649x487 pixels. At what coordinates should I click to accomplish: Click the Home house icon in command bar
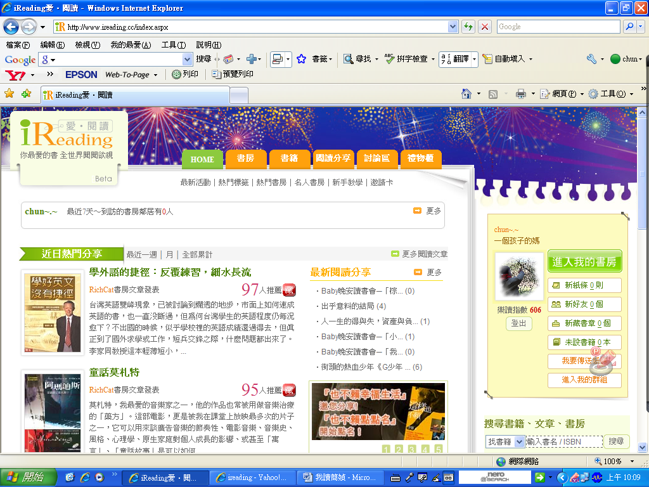466,94
